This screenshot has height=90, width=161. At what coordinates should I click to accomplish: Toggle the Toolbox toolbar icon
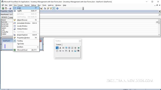54,8
